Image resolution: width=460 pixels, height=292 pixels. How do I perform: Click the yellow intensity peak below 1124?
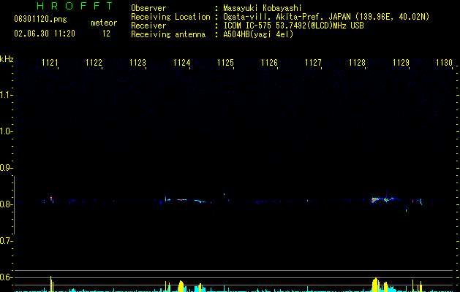coord(181,286)
